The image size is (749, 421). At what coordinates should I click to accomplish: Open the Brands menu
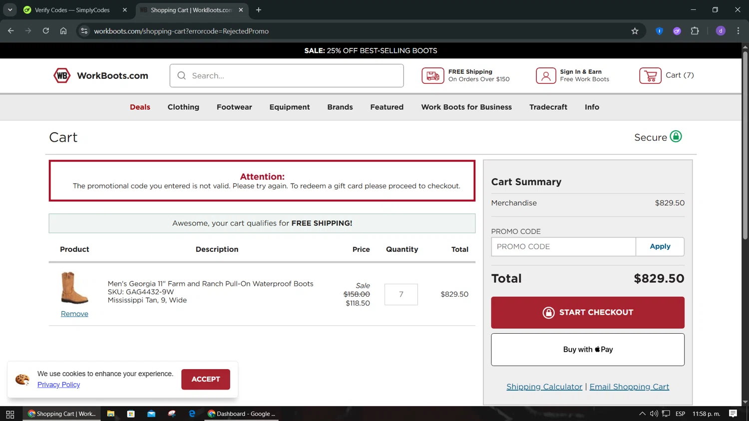tap(340, 107)
